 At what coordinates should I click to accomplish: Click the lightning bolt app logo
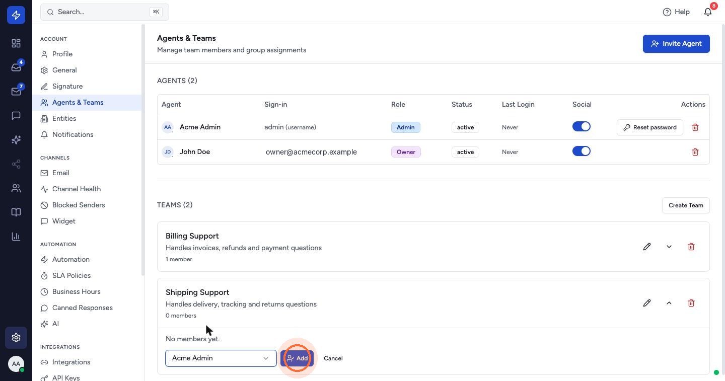[x=16, y=15]
